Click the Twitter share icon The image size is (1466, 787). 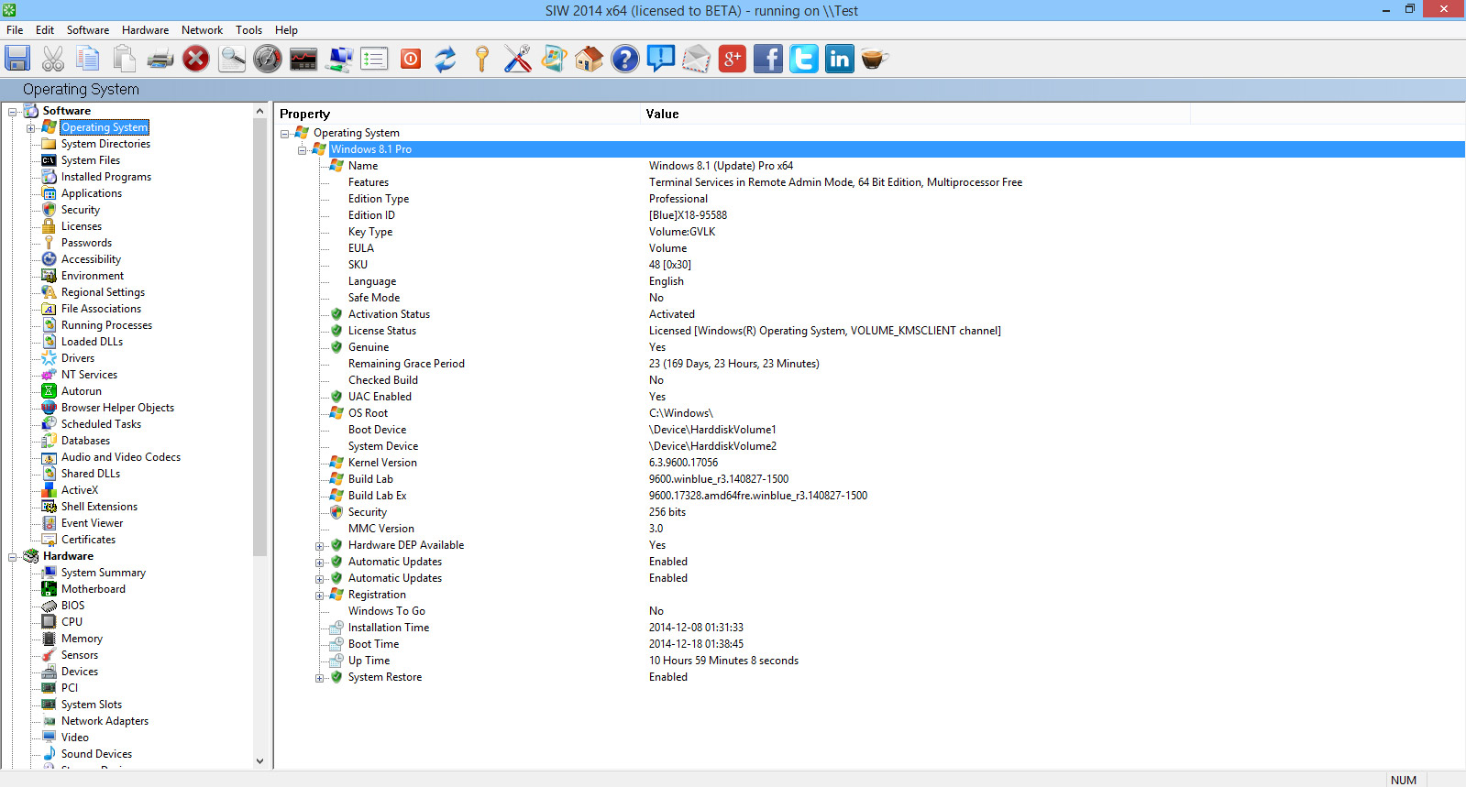804,59
